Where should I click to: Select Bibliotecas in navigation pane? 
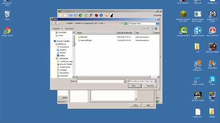tap(61, 44)
